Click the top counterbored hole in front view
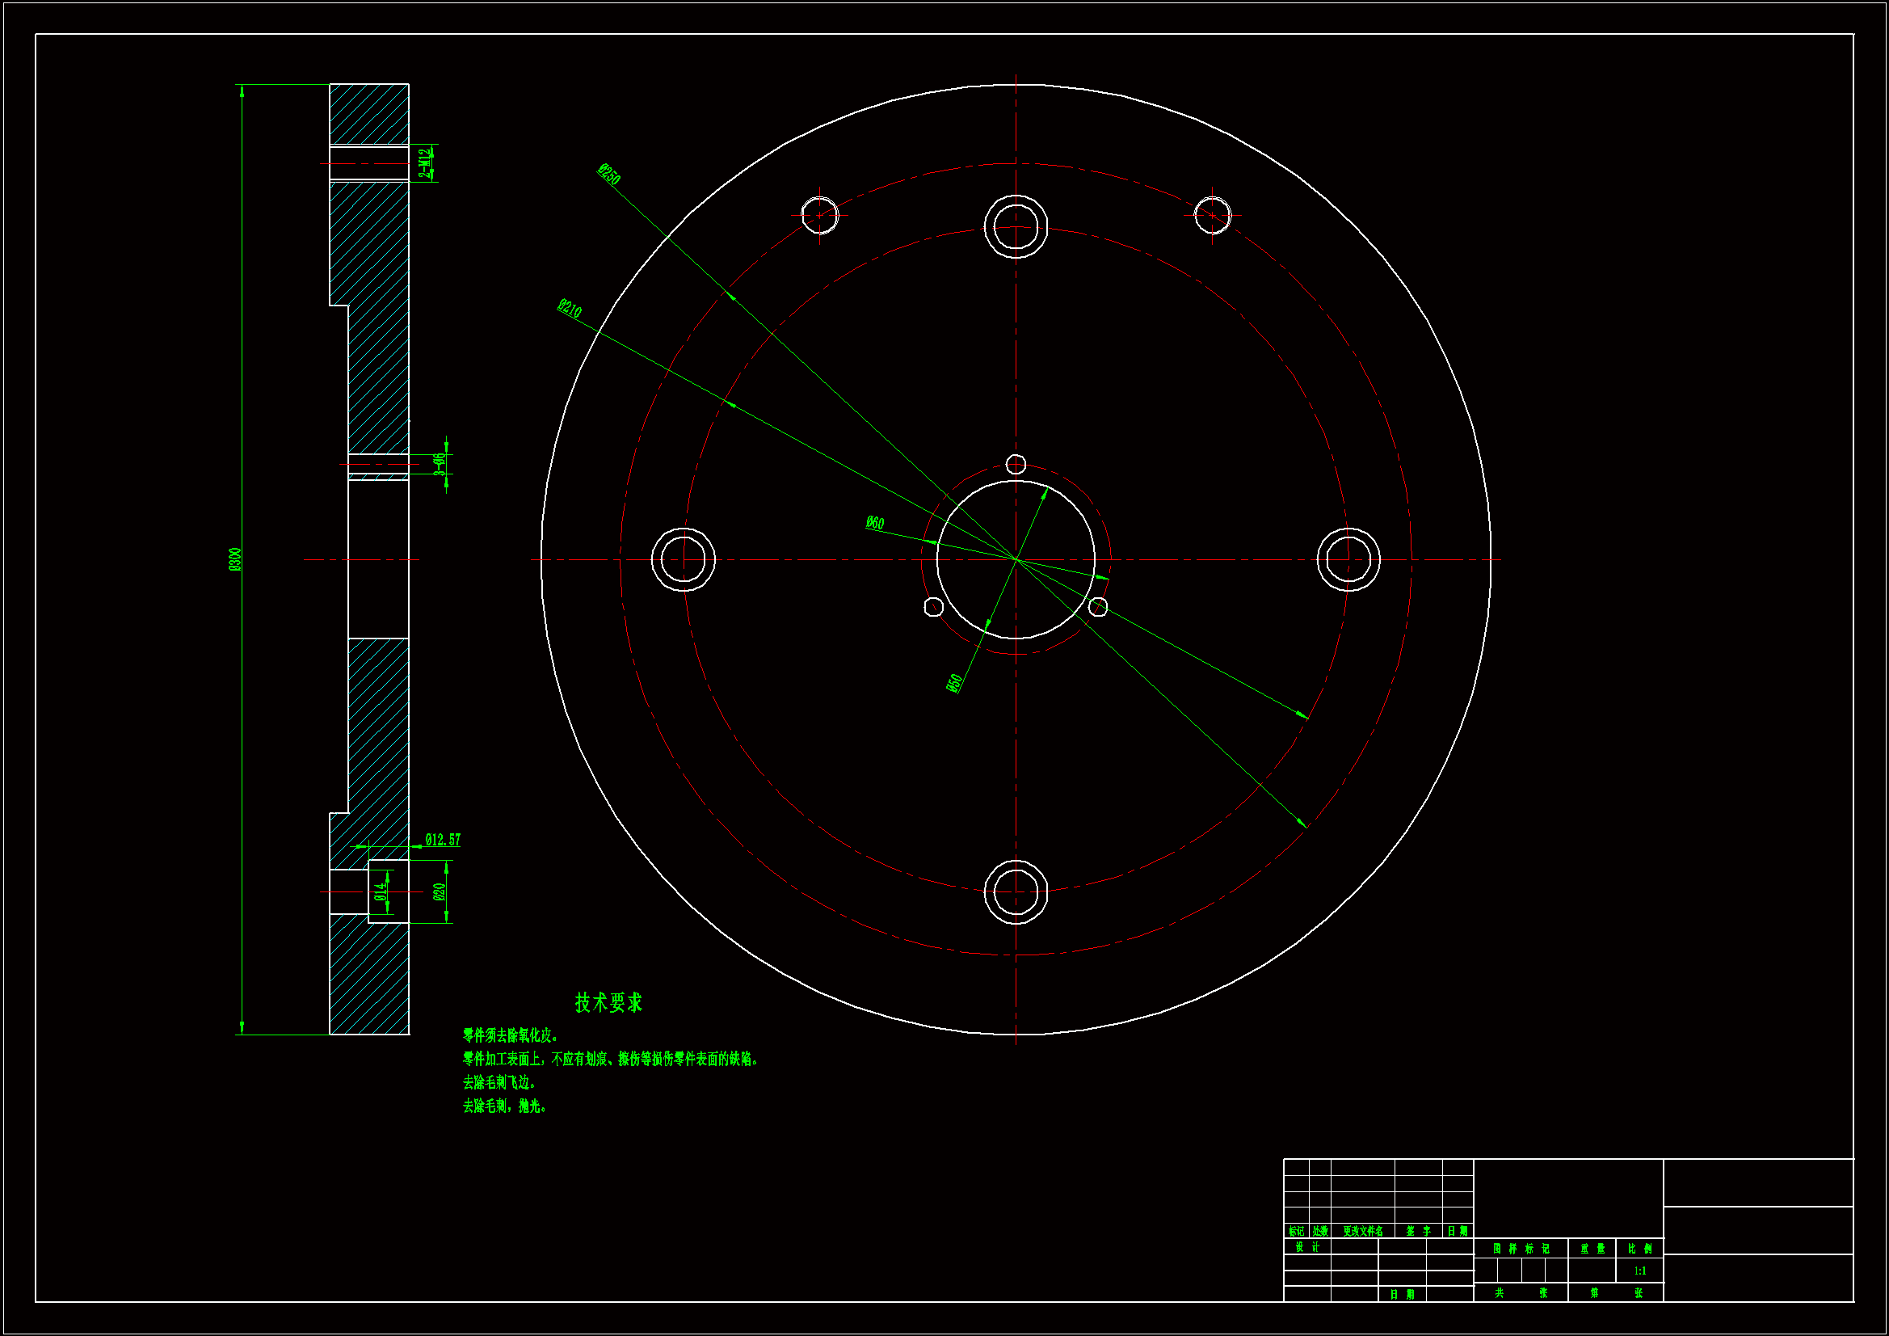 [1016, 226]
